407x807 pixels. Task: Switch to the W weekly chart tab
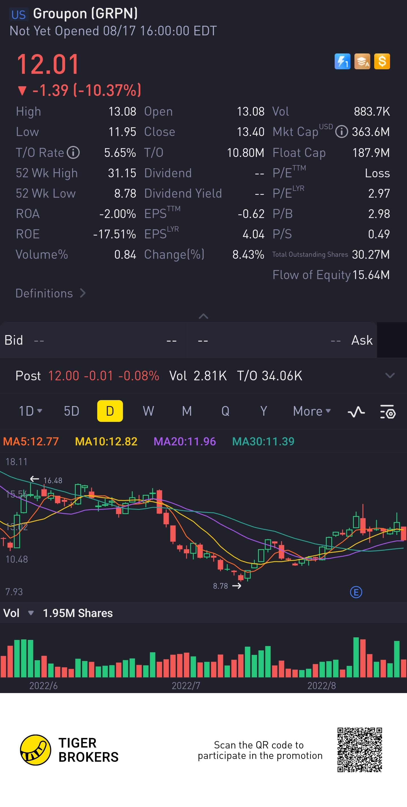(x=148, y=411)
